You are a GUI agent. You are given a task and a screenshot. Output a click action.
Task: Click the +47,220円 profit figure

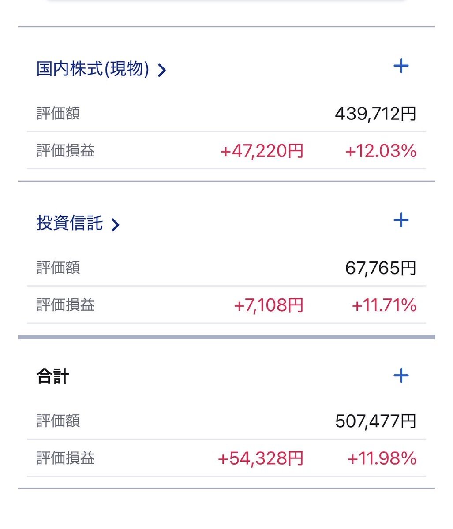tap(262, 151)
